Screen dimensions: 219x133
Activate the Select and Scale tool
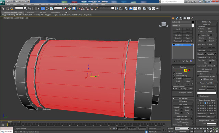click(51, 8)
